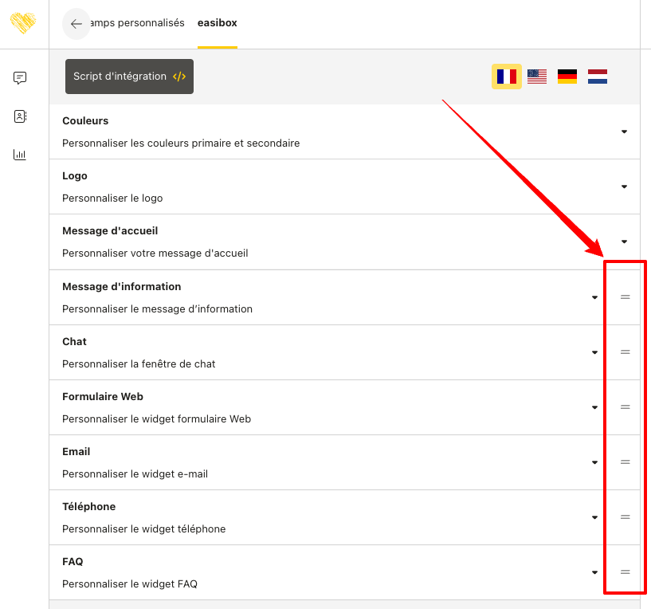
Task: Expand the Chat section arrow
Action: click(594, 352)
